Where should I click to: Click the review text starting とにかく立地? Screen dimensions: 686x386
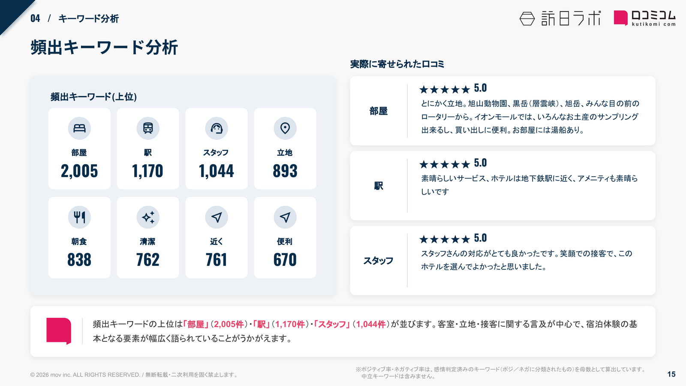(x=530, y=117)
